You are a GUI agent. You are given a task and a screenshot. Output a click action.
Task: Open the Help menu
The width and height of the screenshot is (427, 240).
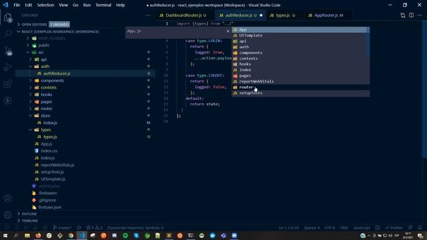point(120,5)
